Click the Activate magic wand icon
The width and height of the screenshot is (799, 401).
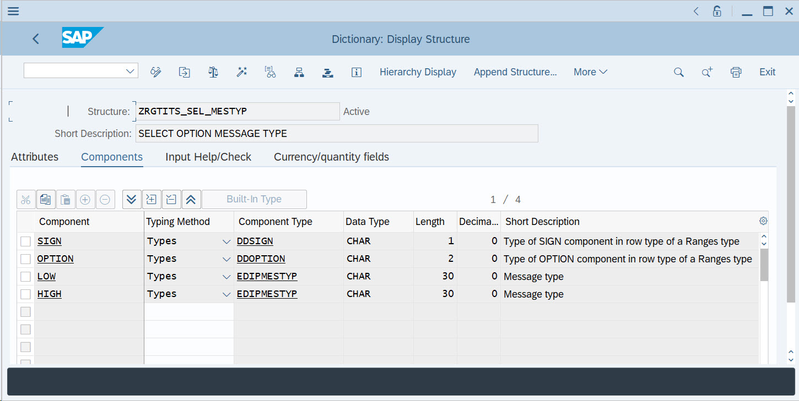tap(242, 72)
